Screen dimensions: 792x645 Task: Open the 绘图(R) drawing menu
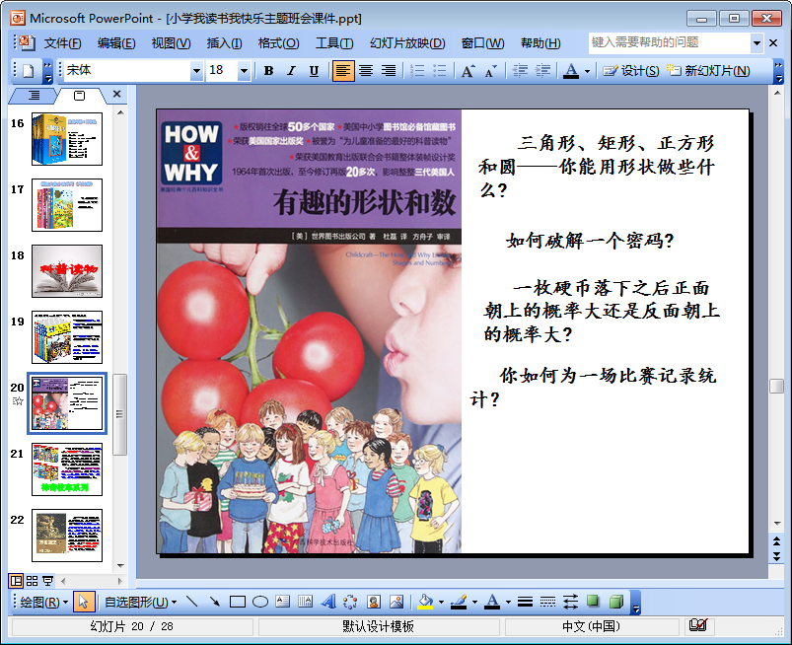point(43,602)
